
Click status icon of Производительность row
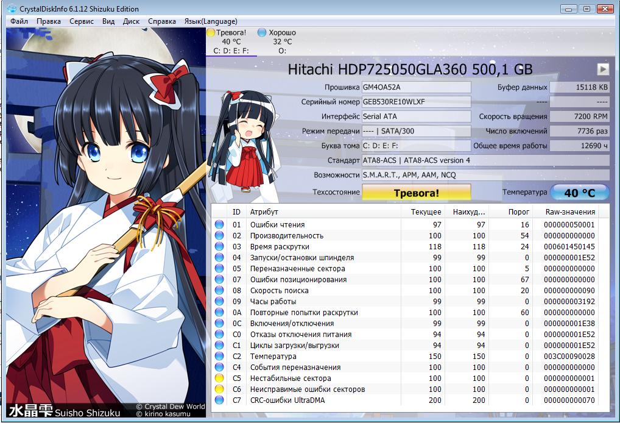[x=219, y=235]
